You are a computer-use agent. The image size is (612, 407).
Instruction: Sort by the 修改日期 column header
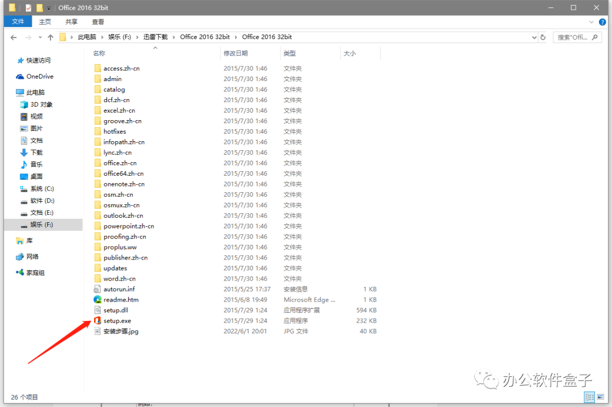click(x=236, y=53)
